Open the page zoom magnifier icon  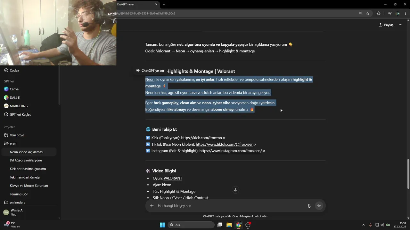point(361,13)
